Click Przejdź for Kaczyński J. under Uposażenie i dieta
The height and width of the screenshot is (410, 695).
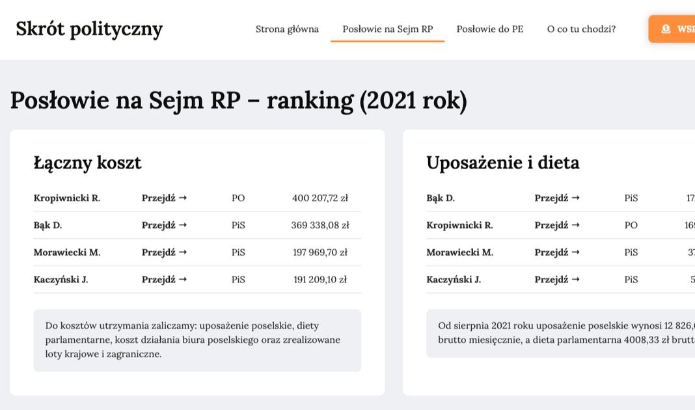[x=557, y=280]
